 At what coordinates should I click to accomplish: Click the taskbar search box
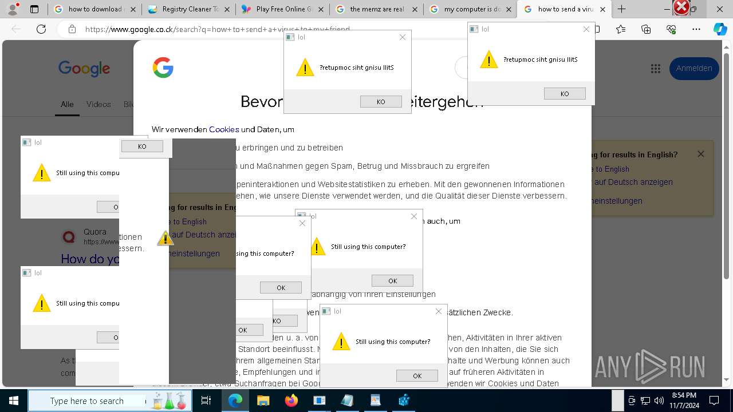click(x=109, y=401)
